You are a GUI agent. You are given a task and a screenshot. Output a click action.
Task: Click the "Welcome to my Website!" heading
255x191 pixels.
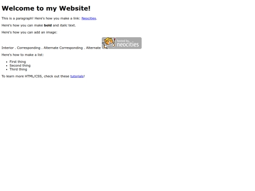click(46, 8)
